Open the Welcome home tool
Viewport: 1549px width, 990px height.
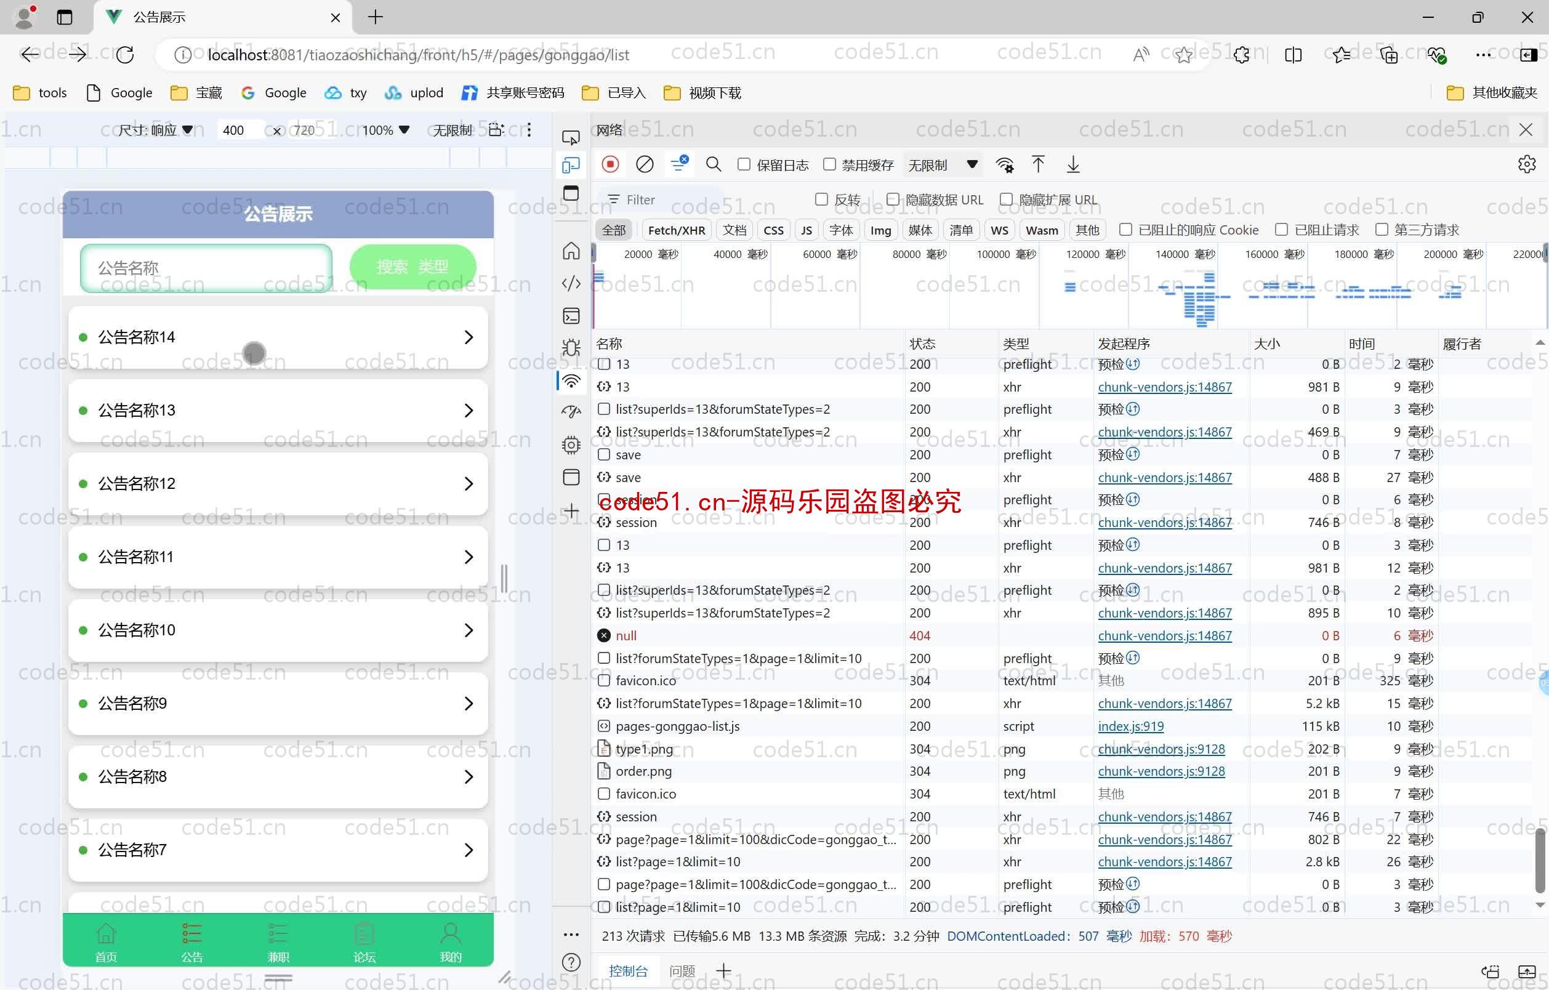click(571, 250)
